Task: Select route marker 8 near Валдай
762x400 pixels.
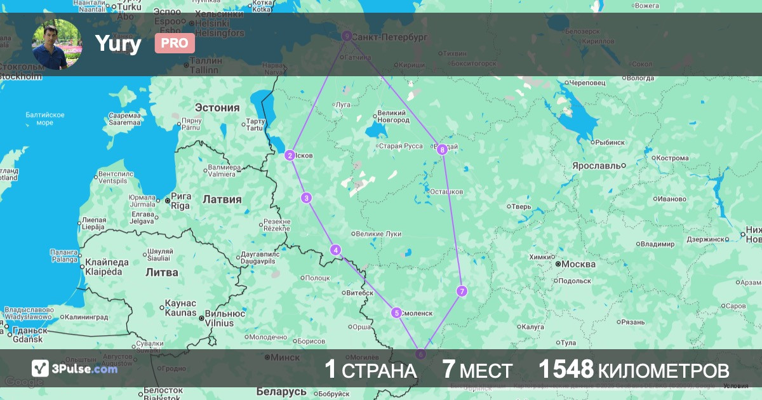Action: [442, 150]
